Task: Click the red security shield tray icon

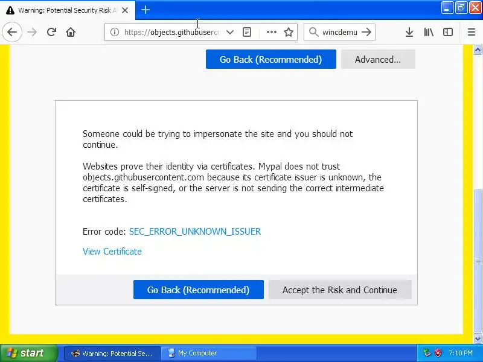Action: tap(438, 353)
